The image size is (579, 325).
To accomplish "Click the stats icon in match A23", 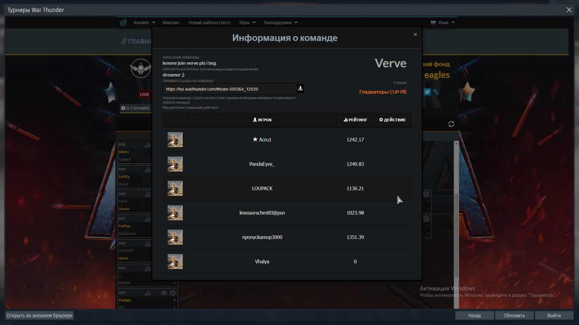I will 147,268.
